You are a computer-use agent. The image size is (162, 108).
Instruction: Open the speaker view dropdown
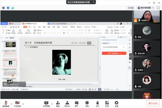pyautogui.click(x=145, y=8)
